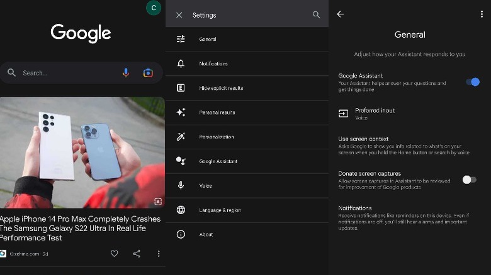Open the article's three-dot options menu
This screenshot has width=491, height=275.
(x=159, y=254)
